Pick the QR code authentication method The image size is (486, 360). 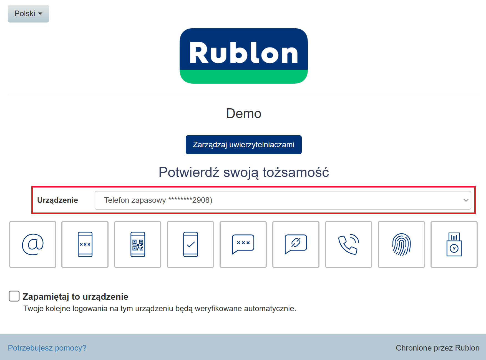[138, 244]
